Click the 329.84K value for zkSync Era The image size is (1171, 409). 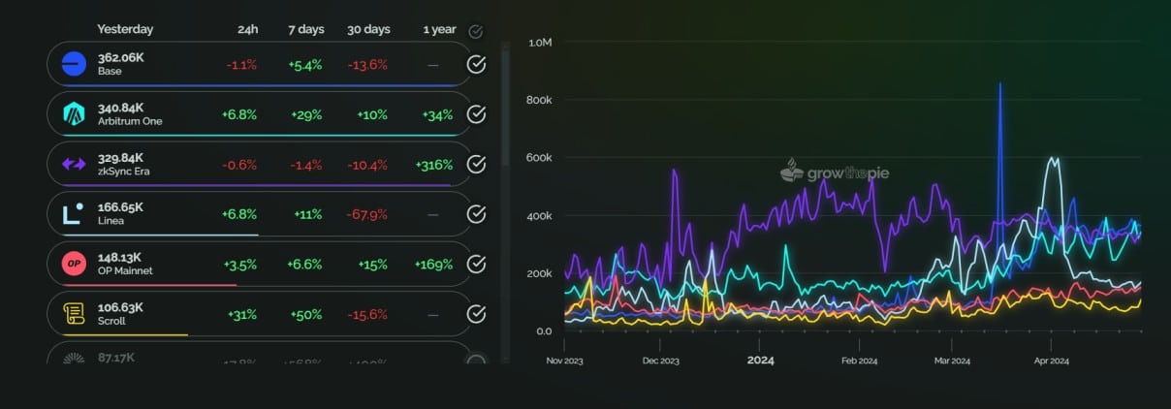[120, 158]
